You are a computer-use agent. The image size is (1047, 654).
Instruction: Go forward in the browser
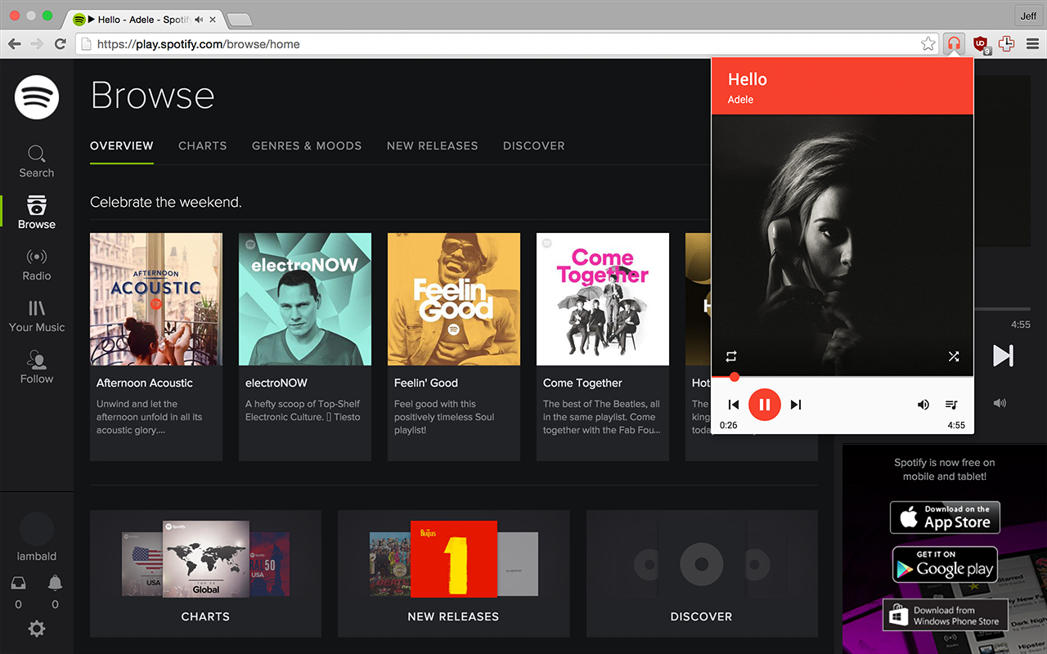tap(37, 44)
